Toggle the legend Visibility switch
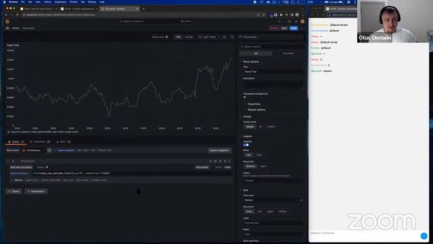 point(246,145)
